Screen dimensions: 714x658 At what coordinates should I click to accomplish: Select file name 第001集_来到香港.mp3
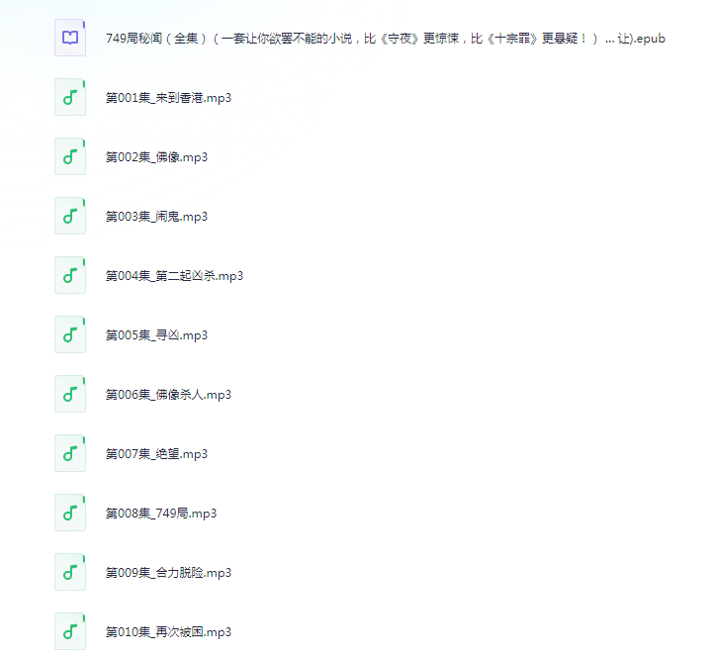(x=168, y=98)
